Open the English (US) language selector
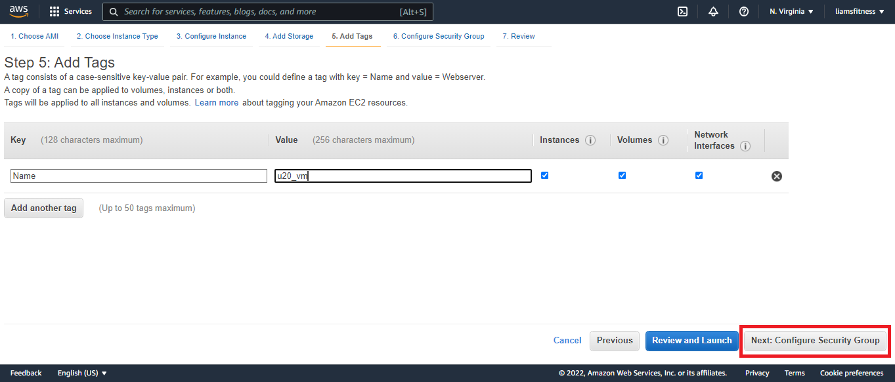Image resolution: width=895 pixels, height=382 pixels. (82, 373)
